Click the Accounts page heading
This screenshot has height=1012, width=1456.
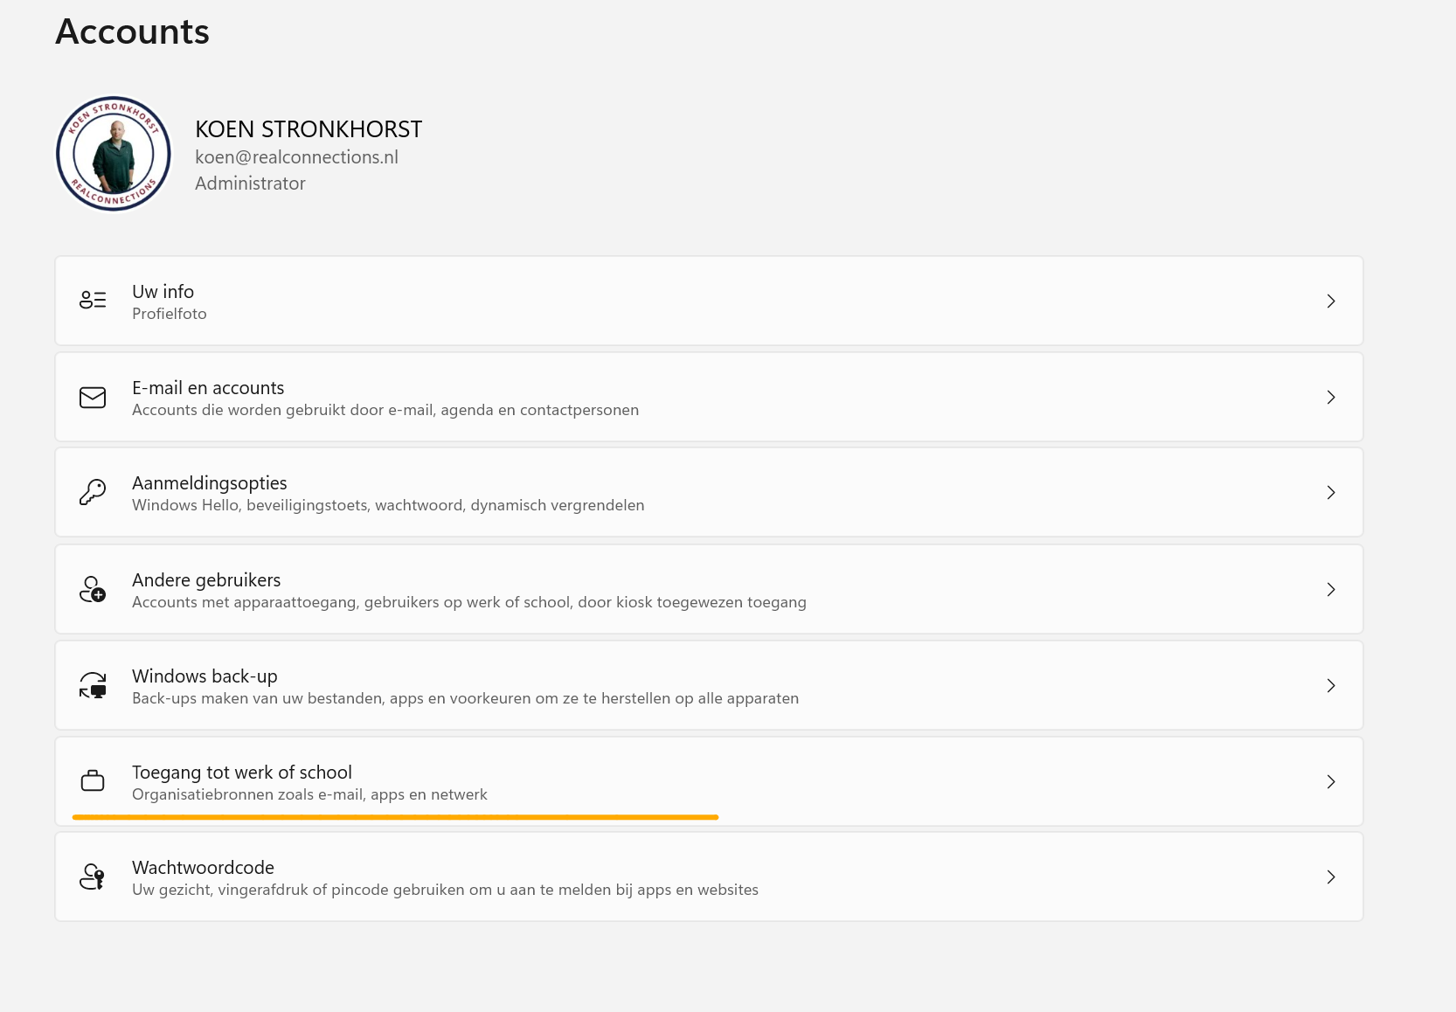[132, 31]
